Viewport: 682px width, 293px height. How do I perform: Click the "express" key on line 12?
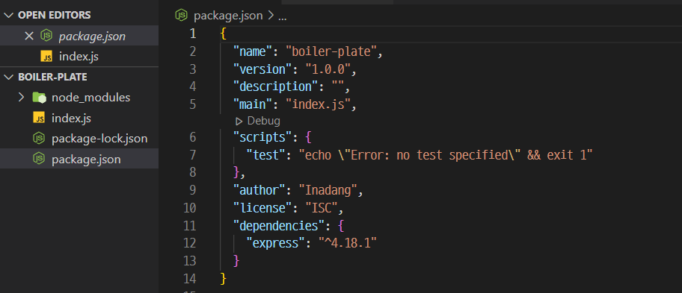275,243
